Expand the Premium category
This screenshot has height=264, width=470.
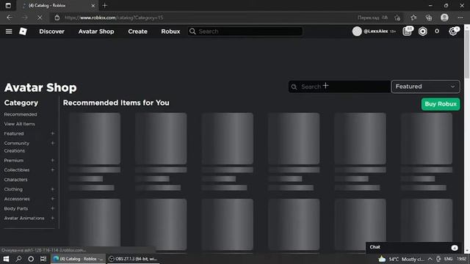(52, 160)
